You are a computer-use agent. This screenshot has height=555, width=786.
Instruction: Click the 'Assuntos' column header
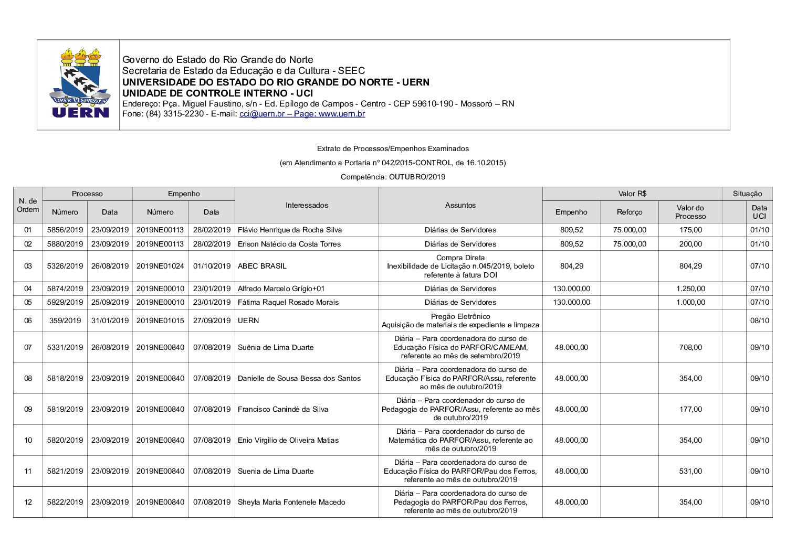[460, 205]
